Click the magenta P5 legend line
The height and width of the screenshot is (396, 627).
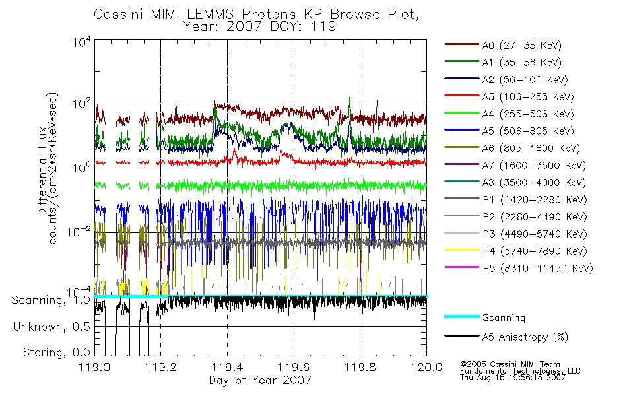[461, 267]
